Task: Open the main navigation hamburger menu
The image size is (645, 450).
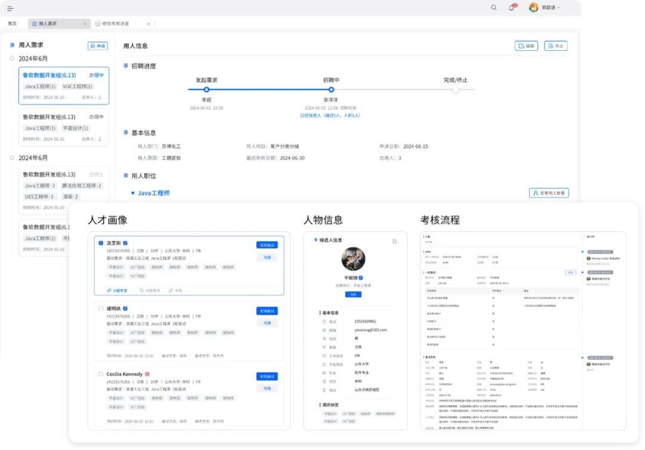Action: [10, 8]
